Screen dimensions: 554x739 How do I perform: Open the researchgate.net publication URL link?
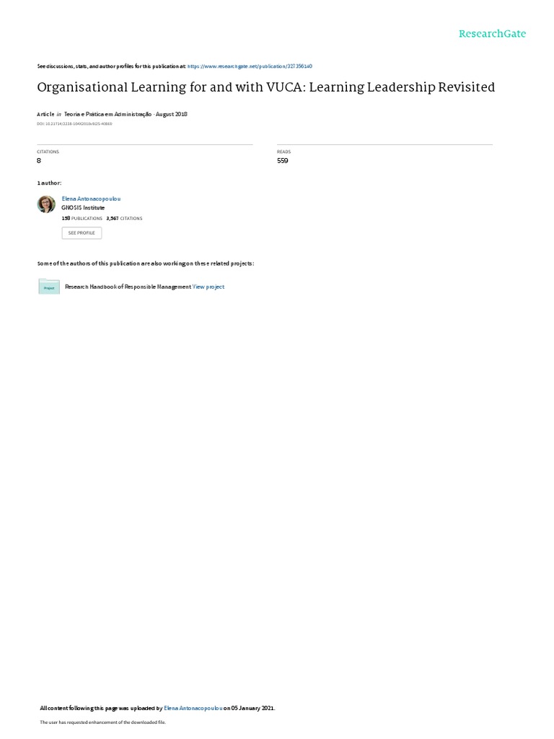pyautogui.click(x=250, y=66)
